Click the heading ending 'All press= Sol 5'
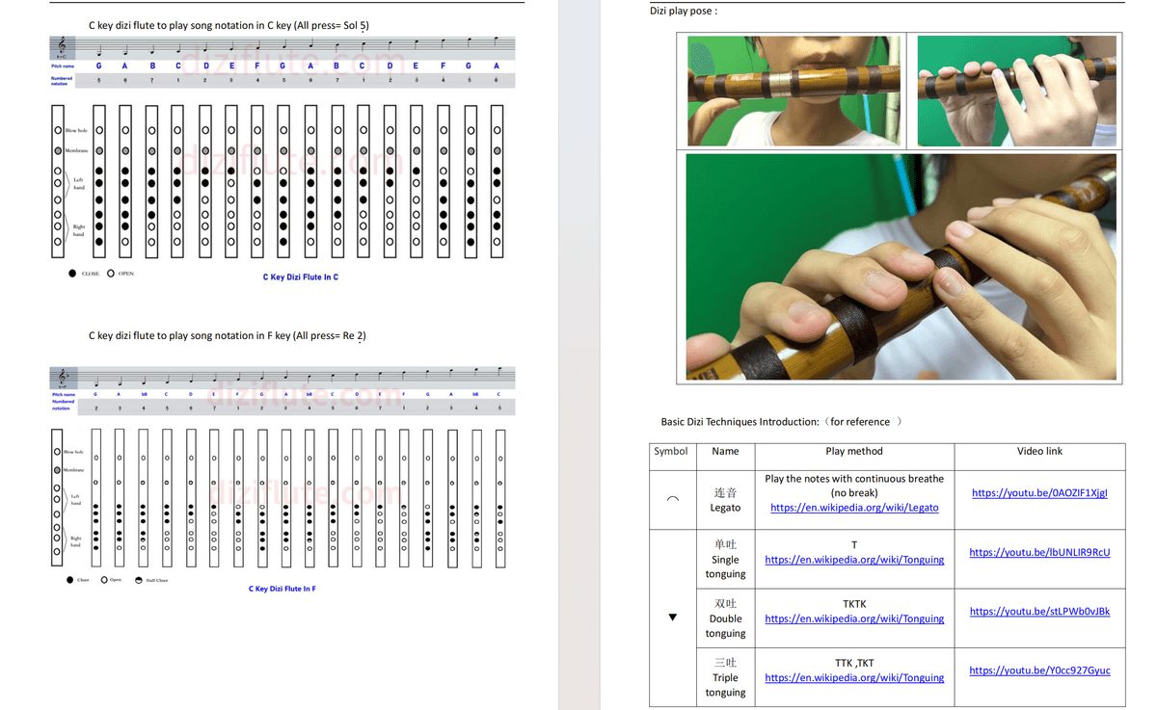The height and width of the screenshot is (710, 1157). point(229,26)
